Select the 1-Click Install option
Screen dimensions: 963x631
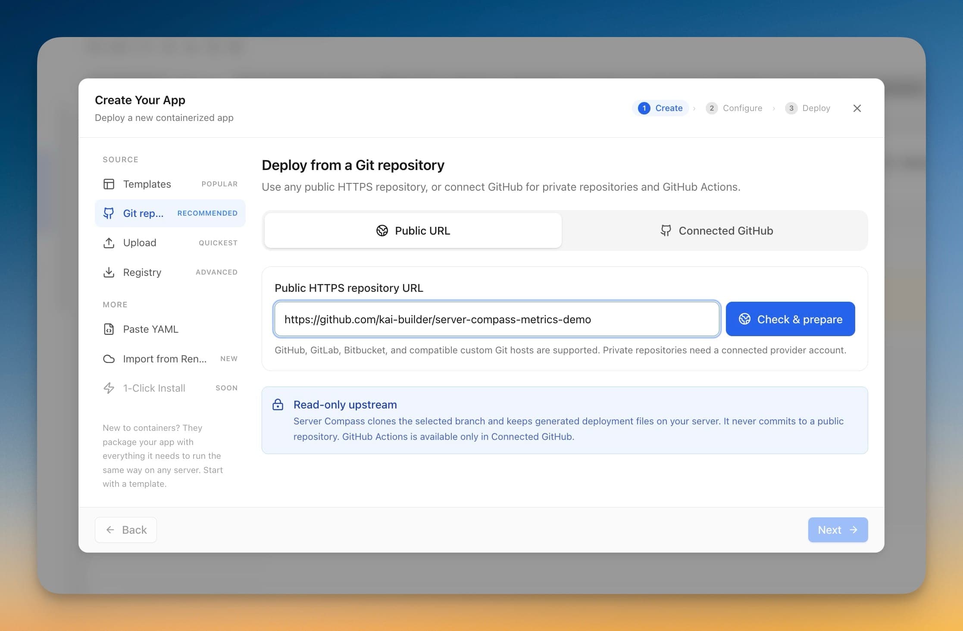[x=170, y=388]
